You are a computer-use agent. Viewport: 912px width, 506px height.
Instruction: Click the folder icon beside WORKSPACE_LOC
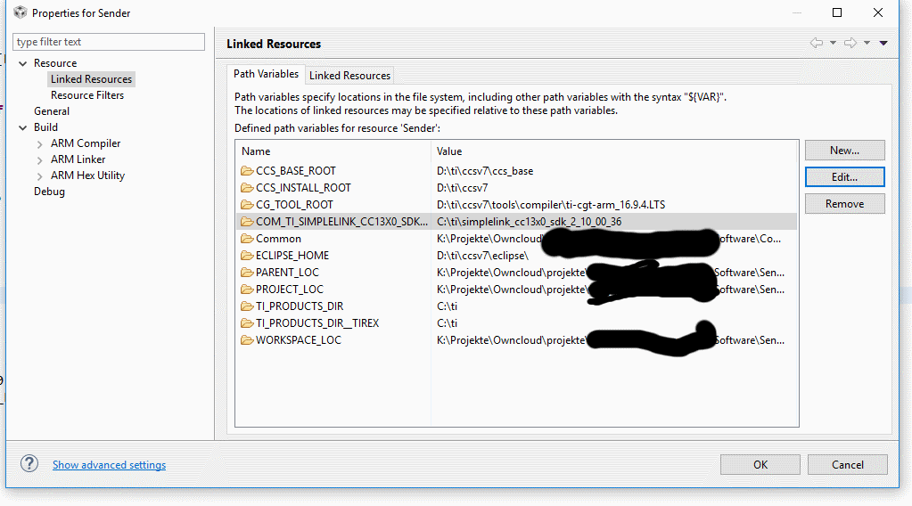click(247, 340)
